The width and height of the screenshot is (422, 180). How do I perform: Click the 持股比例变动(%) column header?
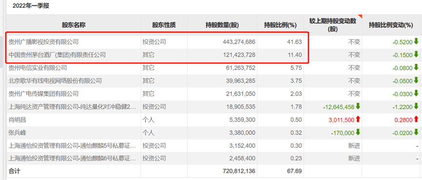[x=391, y=25]
